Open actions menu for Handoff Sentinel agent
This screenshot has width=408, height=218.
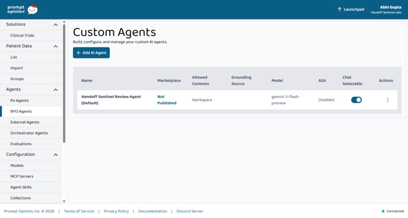[388, 100]
